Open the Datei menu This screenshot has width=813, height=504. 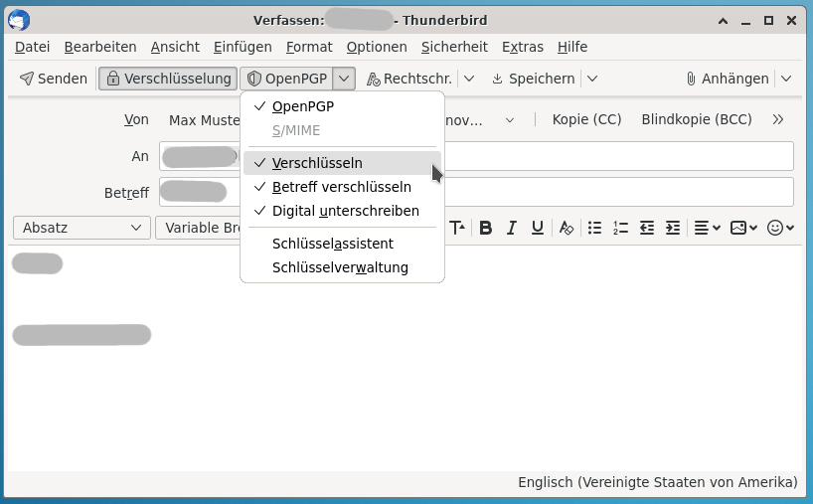click(32, 47)
